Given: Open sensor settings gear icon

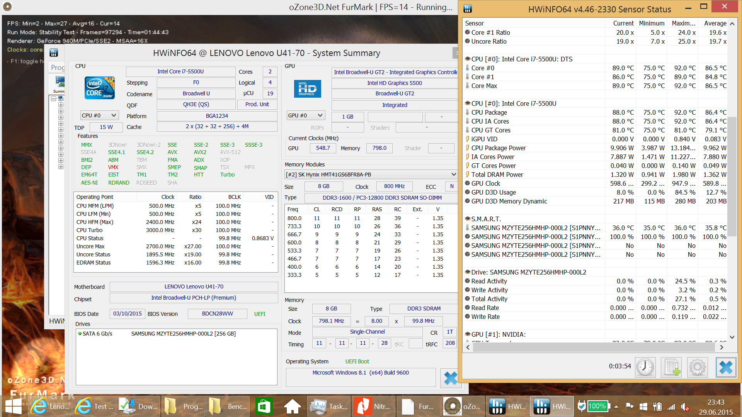Looking at the screenshot, I should click(697, 367).
